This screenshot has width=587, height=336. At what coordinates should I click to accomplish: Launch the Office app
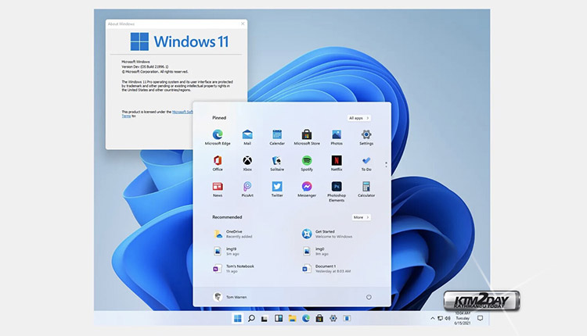pyautogui.click(x=218, y=163)
